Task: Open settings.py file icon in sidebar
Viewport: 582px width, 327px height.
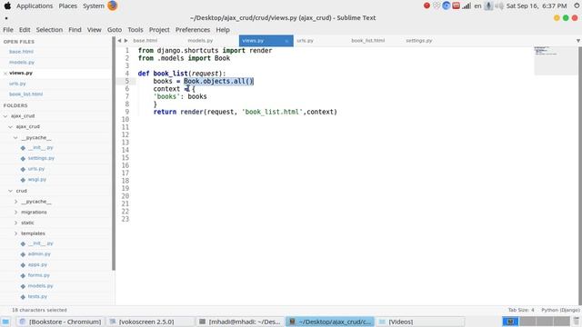Action: [23, 158]
